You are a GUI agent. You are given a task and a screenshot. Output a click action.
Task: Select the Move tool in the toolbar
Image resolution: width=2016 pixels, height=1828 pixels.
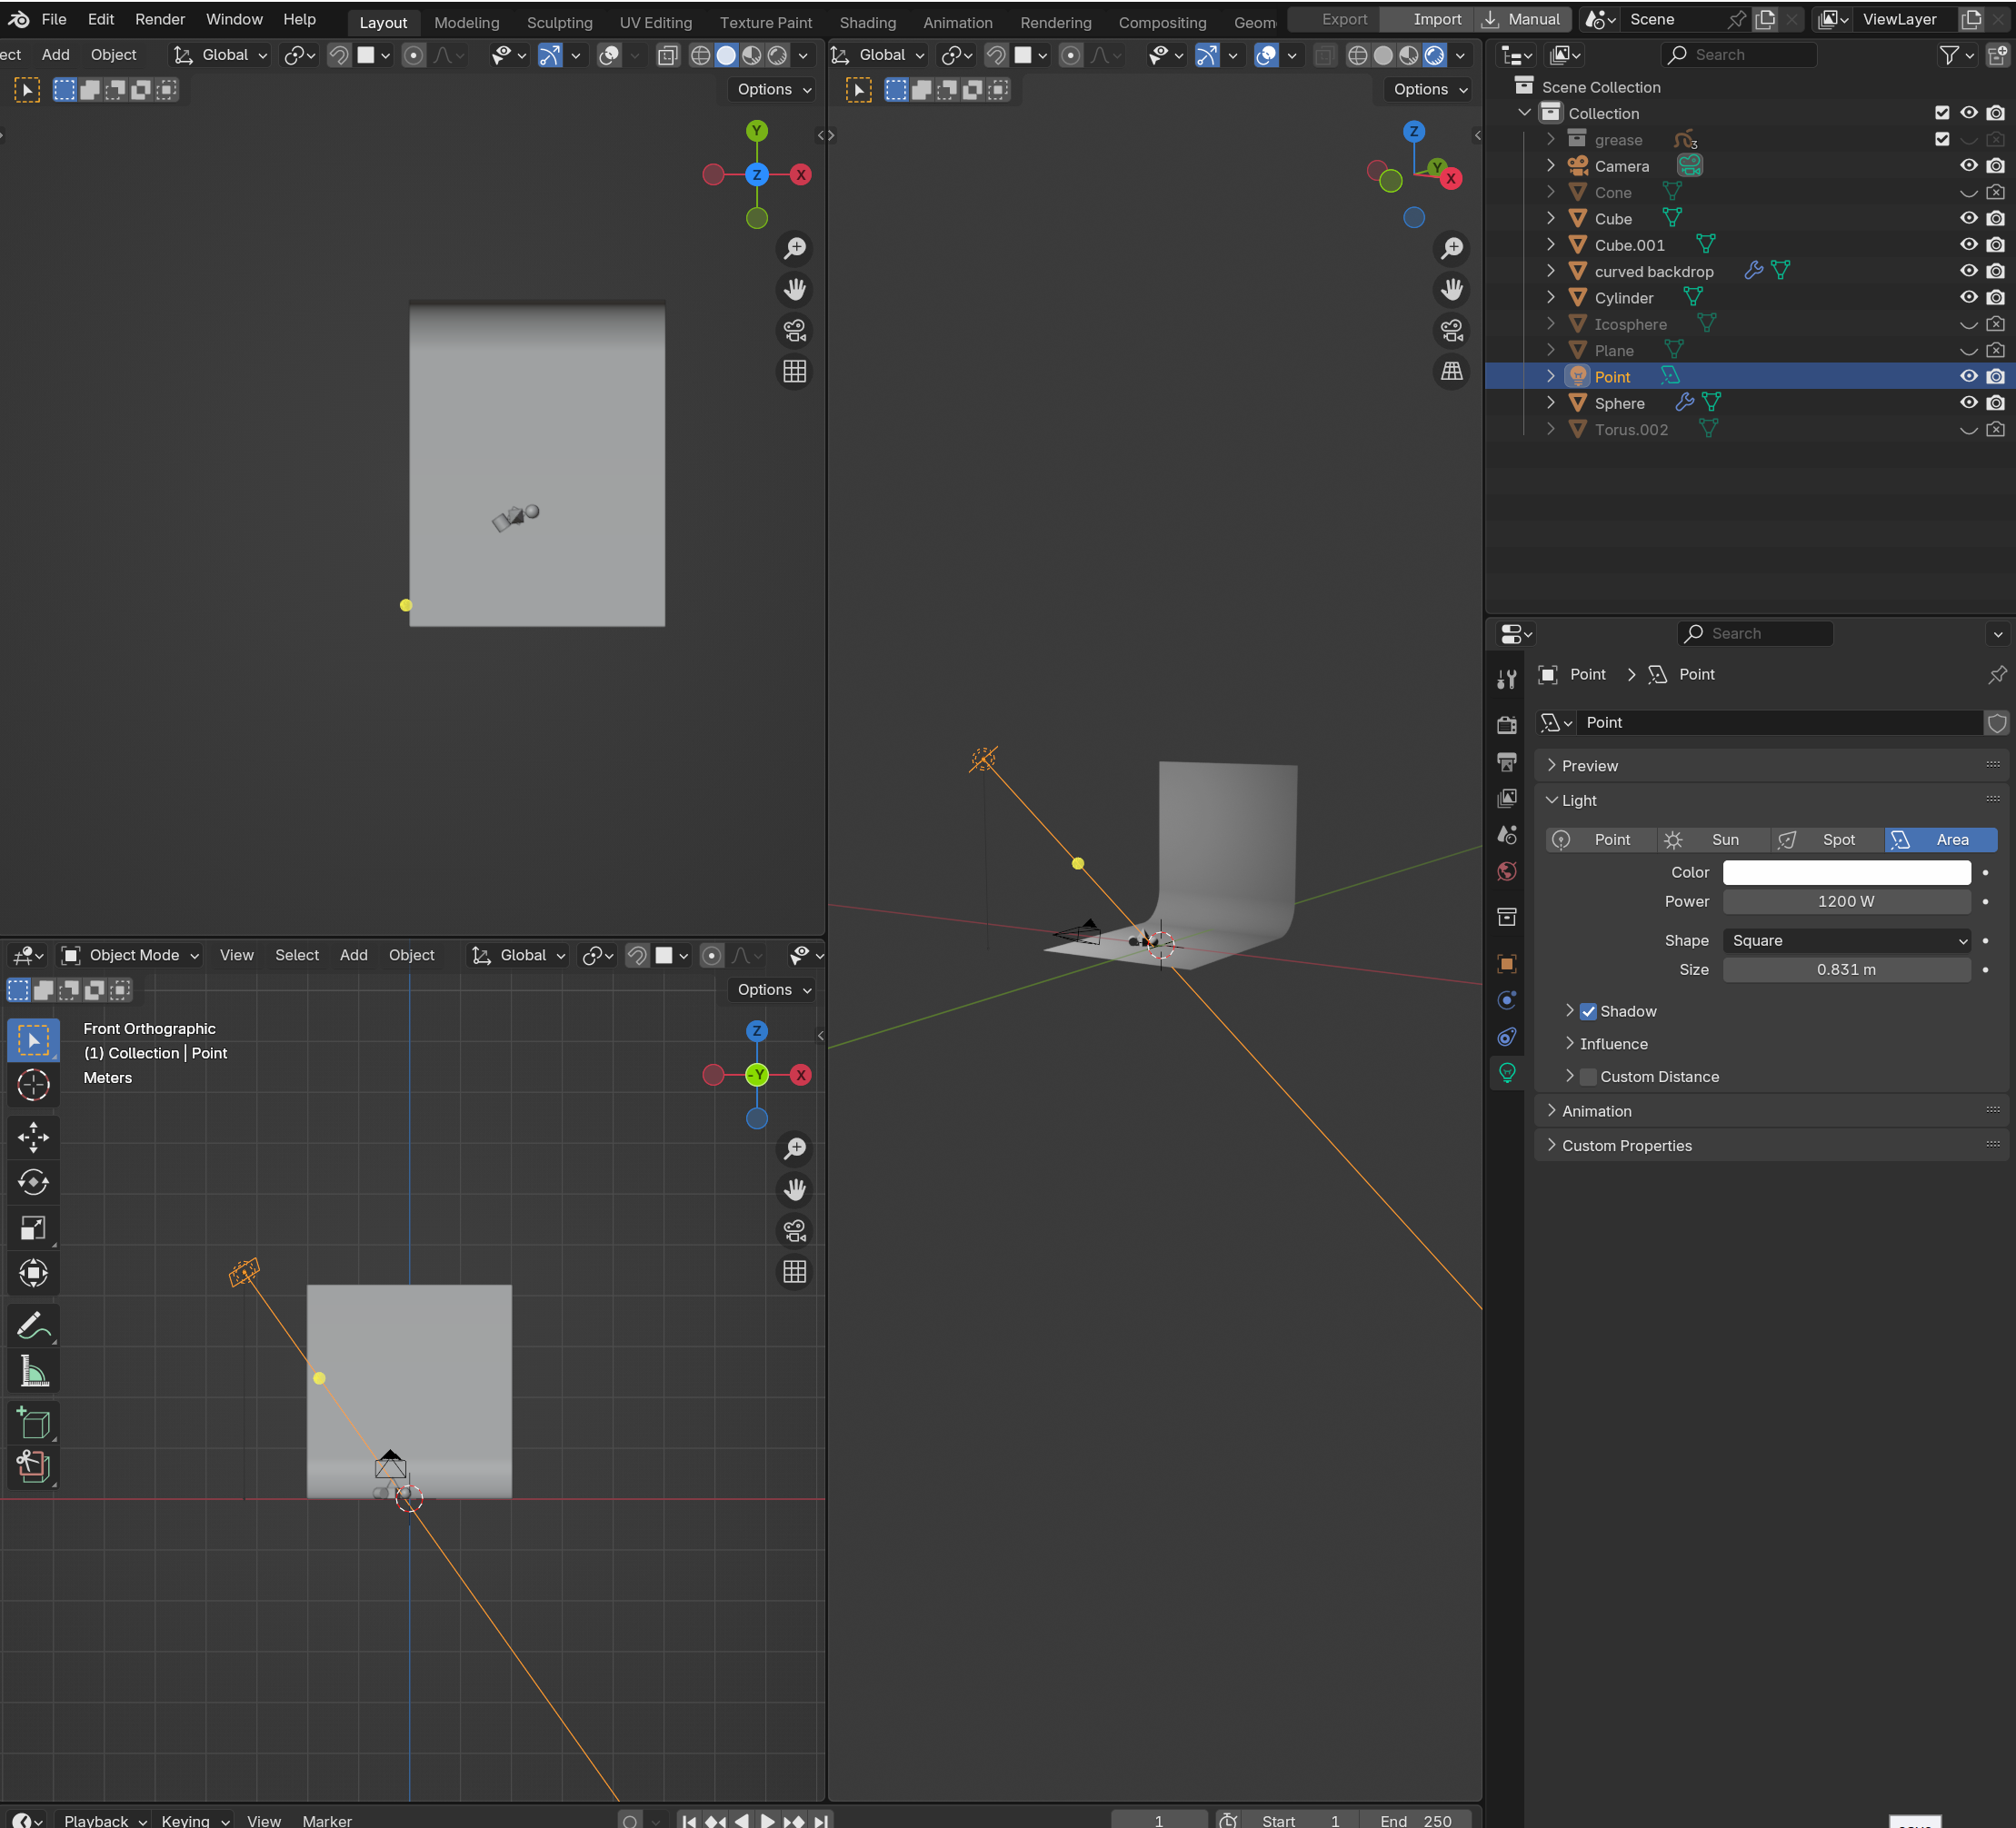pos(33,1138)
